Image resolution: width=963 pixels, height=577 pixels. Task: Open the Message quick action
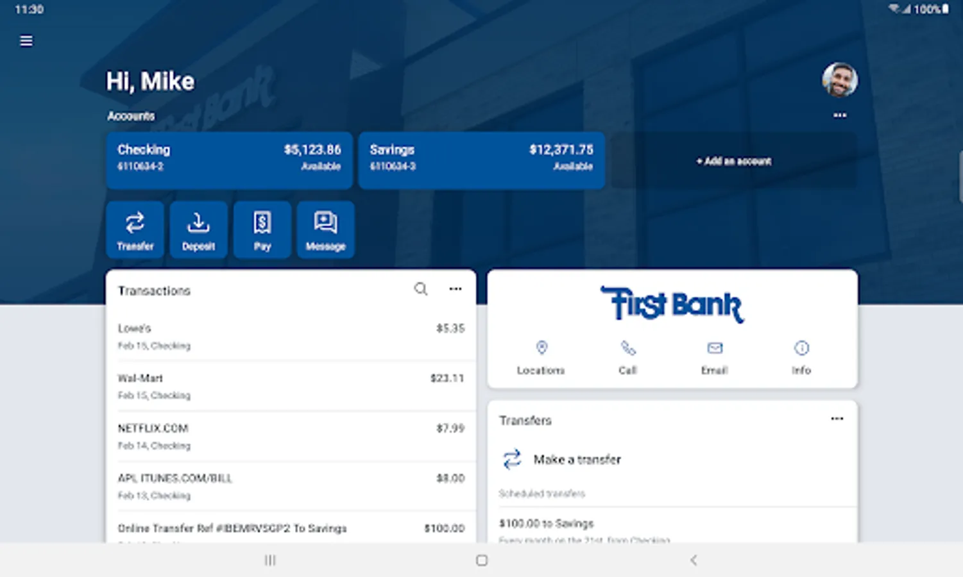[x=325, y=230]
